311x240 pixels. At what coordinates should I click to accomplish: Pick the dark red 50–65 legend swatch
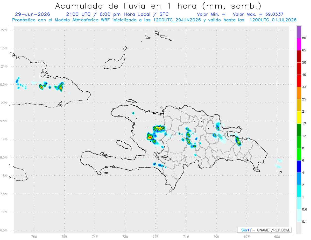299,56
